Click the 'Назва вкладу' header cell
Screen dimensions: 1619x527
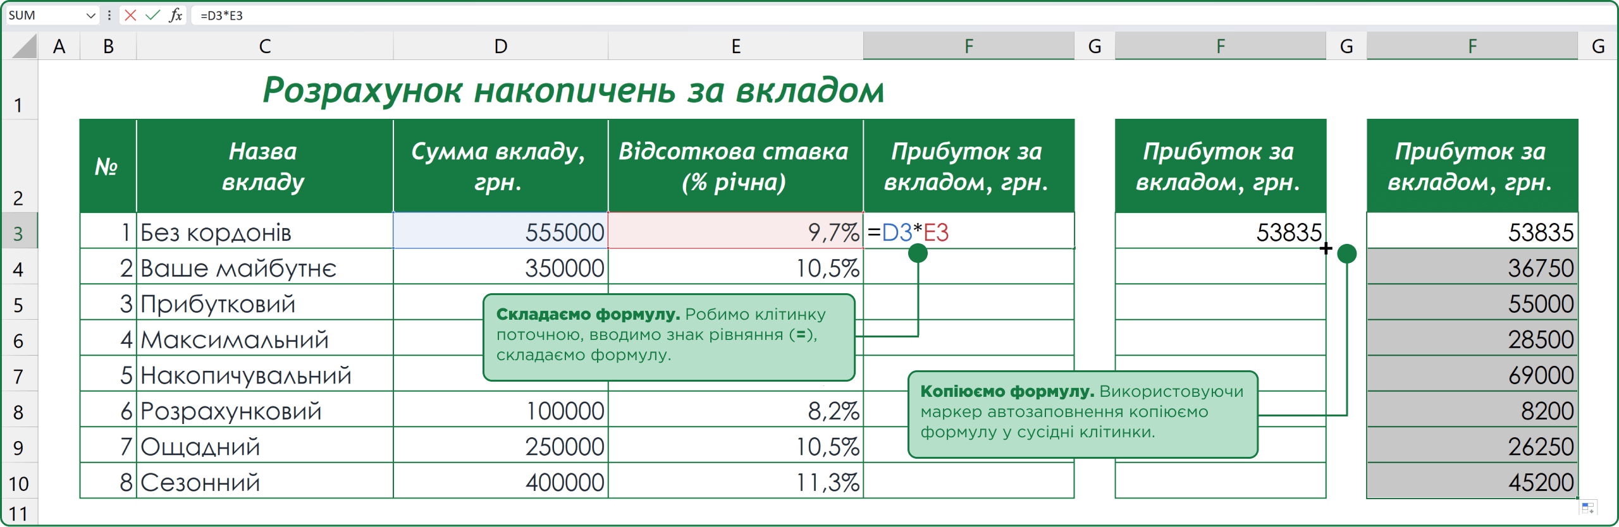pos(265,166)
